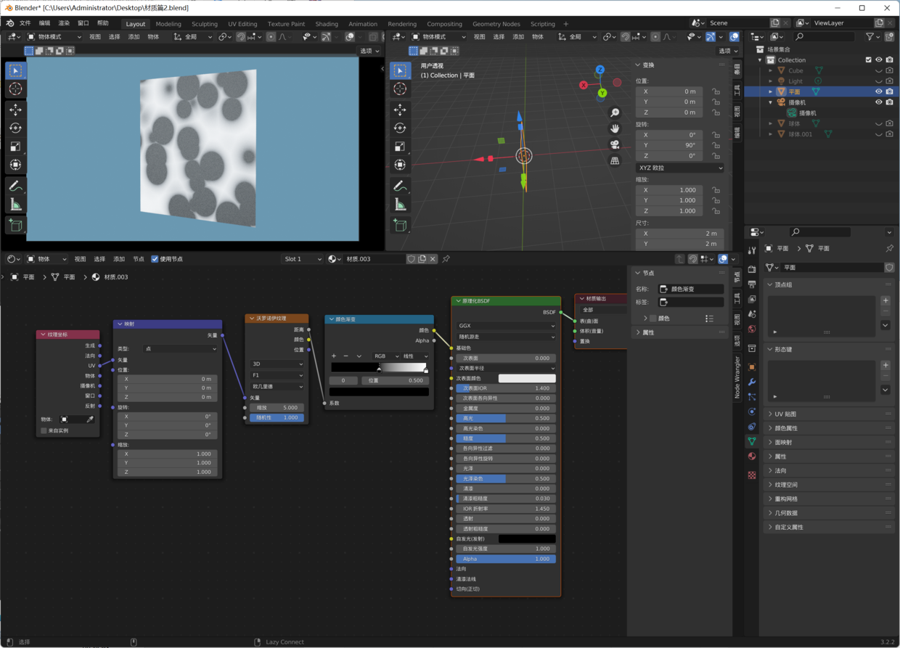Select the Move tool in left viewport

pyautogui.click(x=15, y=110)
